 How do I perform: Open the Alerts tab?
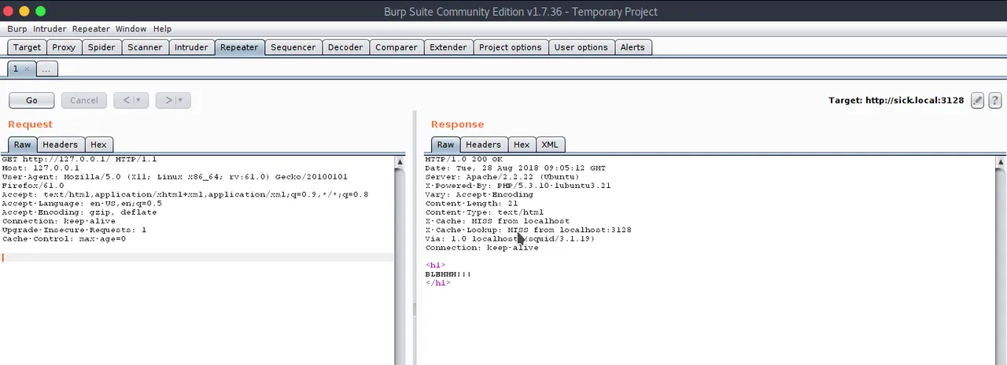tap(633, 47)
